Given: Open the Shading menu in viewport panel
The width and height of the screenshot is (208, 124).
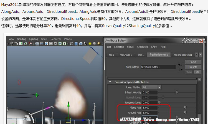Looking at the screenshot, I should coord(21,39).
